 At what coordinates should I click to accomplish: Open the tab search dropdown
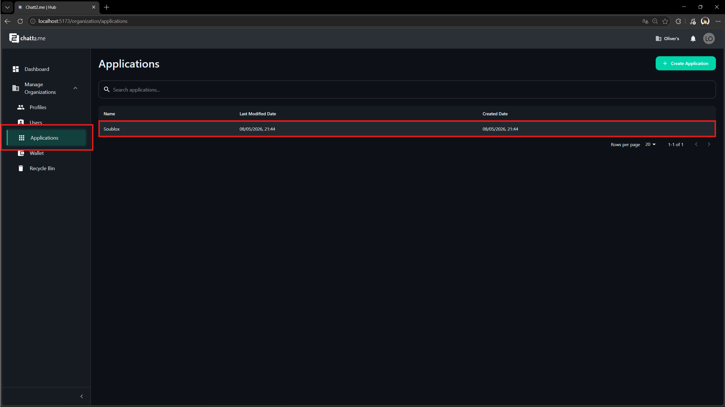pyautogui.click(x=7, y=7)
